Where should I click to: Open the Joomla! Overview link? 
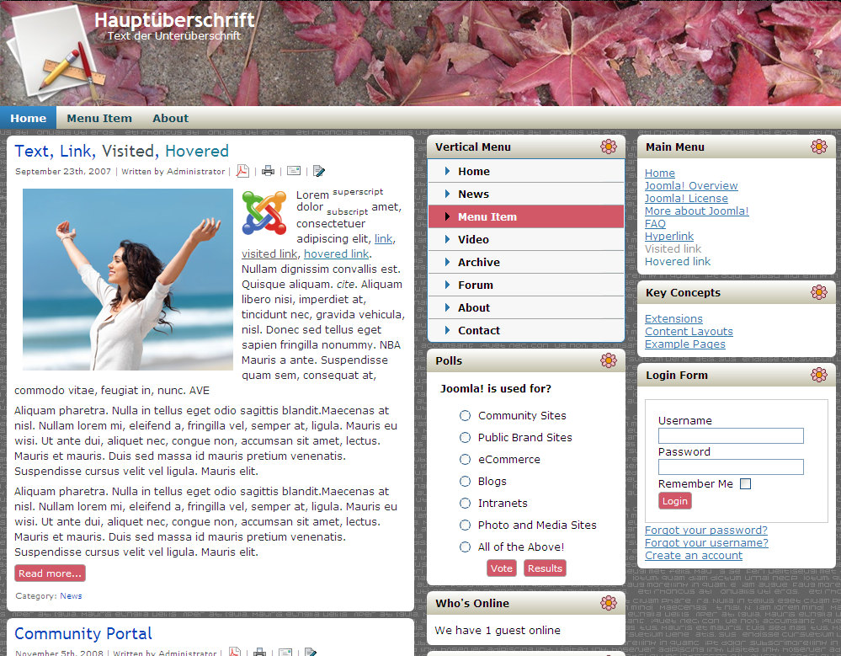coord(691,185)
